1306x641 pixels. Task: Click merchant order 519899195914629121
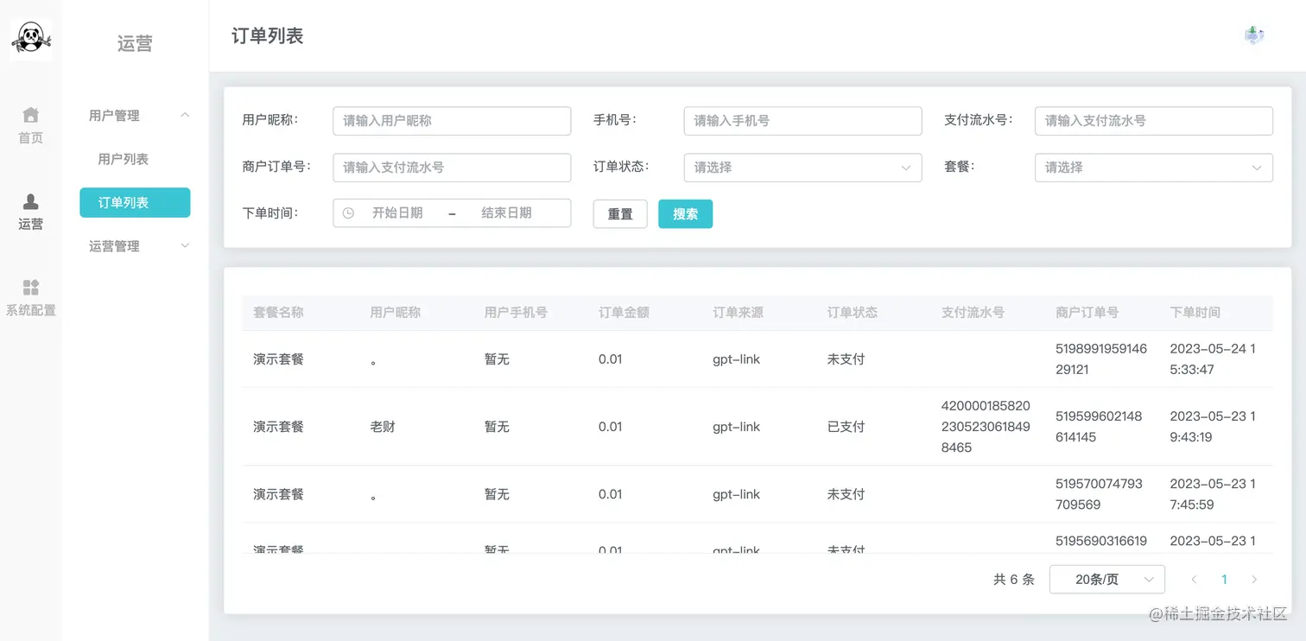(1101, 359)
